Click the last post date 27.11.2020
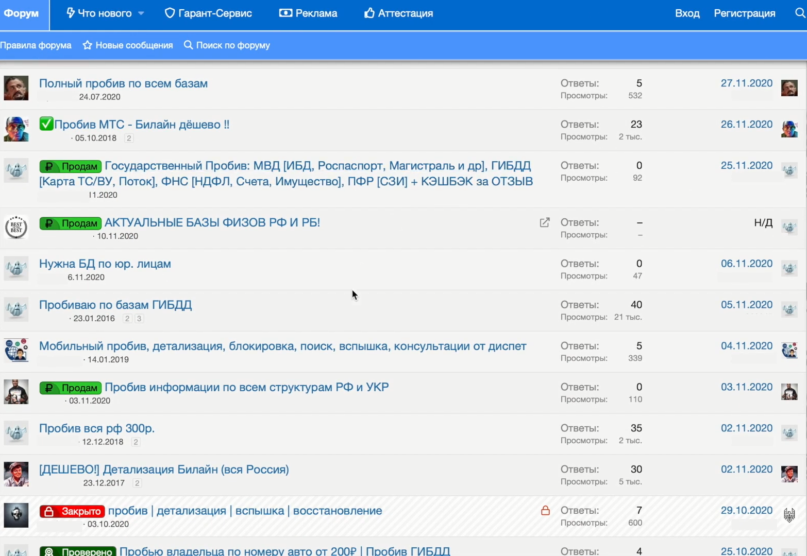This screenshot has width=807, height=556. point(746,83)
